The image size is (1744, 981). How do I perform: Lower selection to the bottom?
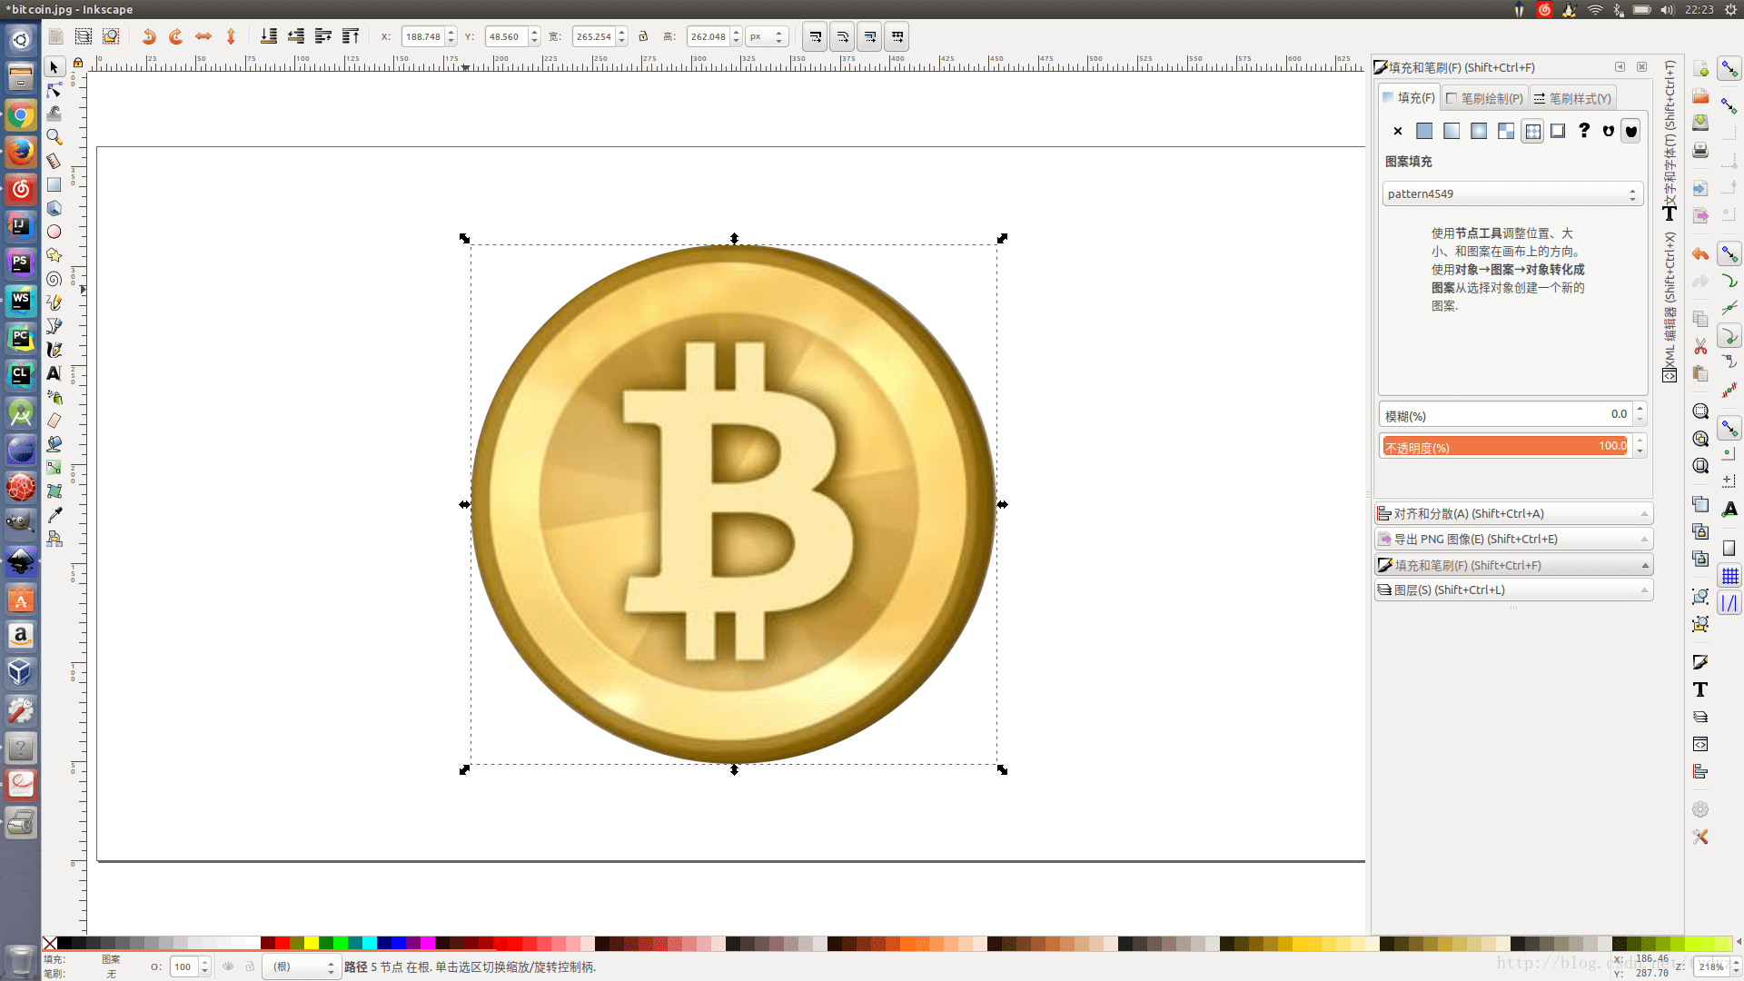269,36
